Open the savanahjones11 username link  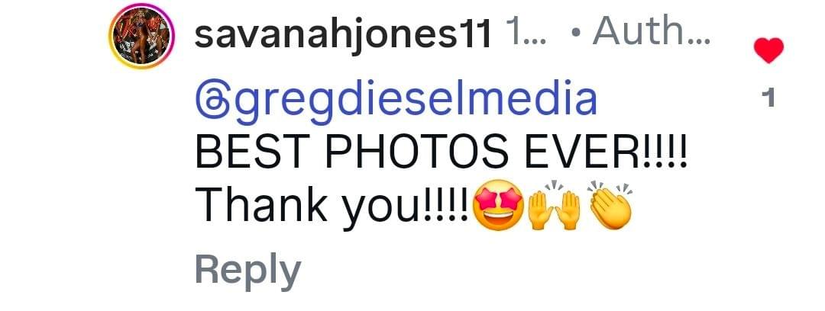pos(344,34)
